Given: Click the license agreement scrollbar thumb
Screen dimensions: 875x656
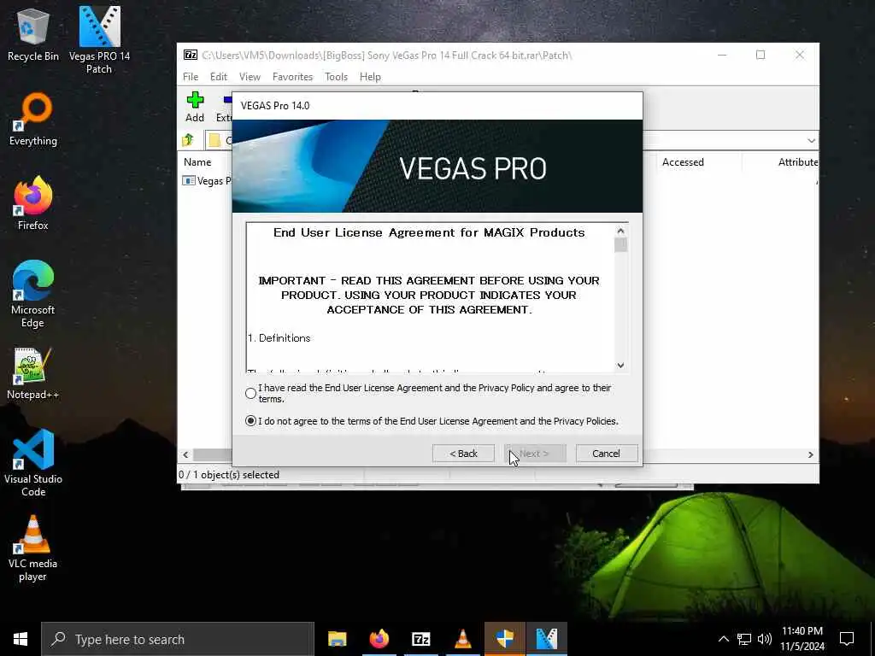Looking at the screenshot, I should click(620, 245).
